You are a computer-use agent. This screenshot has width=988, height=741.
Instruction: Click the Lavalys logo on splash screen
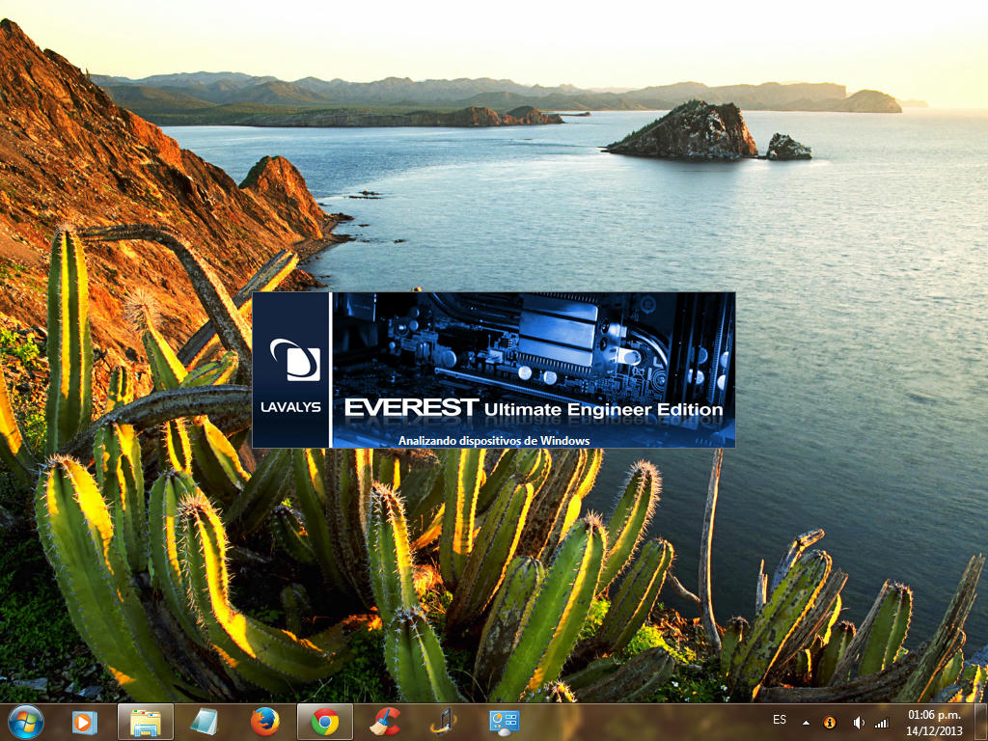[293, 360]
